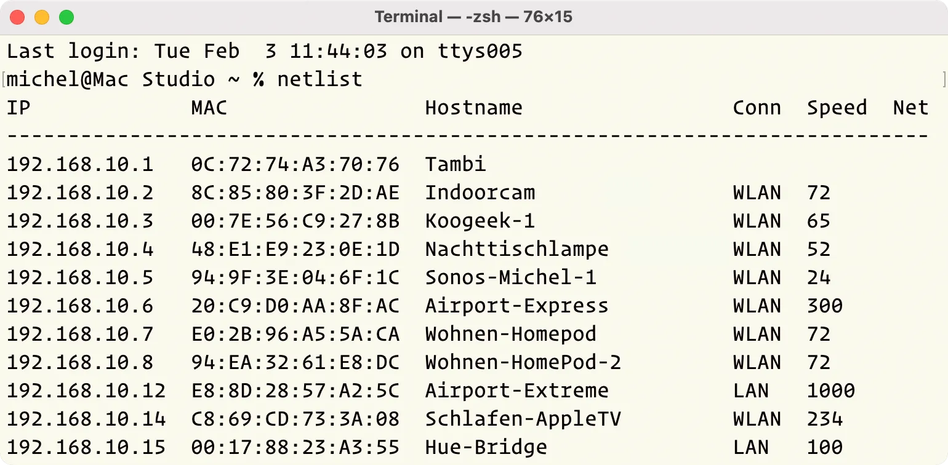
Task: Click the Conn column header
Action: [757, 108]
